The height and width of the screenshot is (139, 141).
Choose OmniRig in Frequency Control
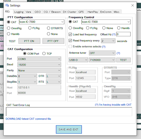point(70,28)
